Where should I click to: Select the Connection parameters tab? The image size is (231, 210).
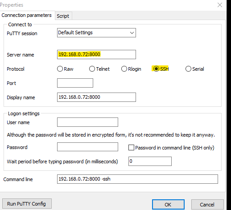point(27,15)
